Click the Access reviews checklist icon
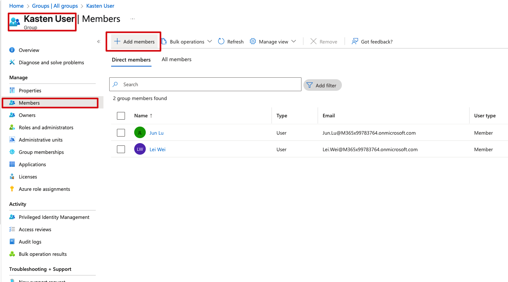The image size is (508, 282). 12,229
